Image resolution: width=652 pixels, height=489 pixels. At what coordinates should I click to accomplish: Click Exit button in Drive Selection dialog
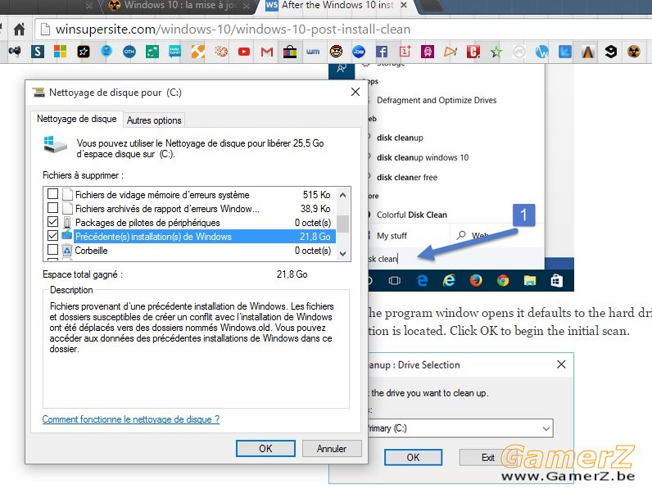pos(487,457)
